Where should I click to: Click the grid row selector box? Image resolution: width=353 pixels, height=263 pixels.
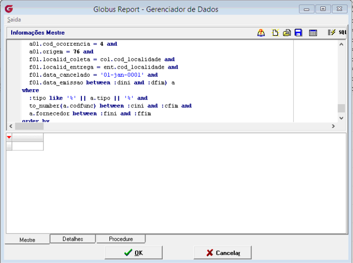click(x=9, y=146)
